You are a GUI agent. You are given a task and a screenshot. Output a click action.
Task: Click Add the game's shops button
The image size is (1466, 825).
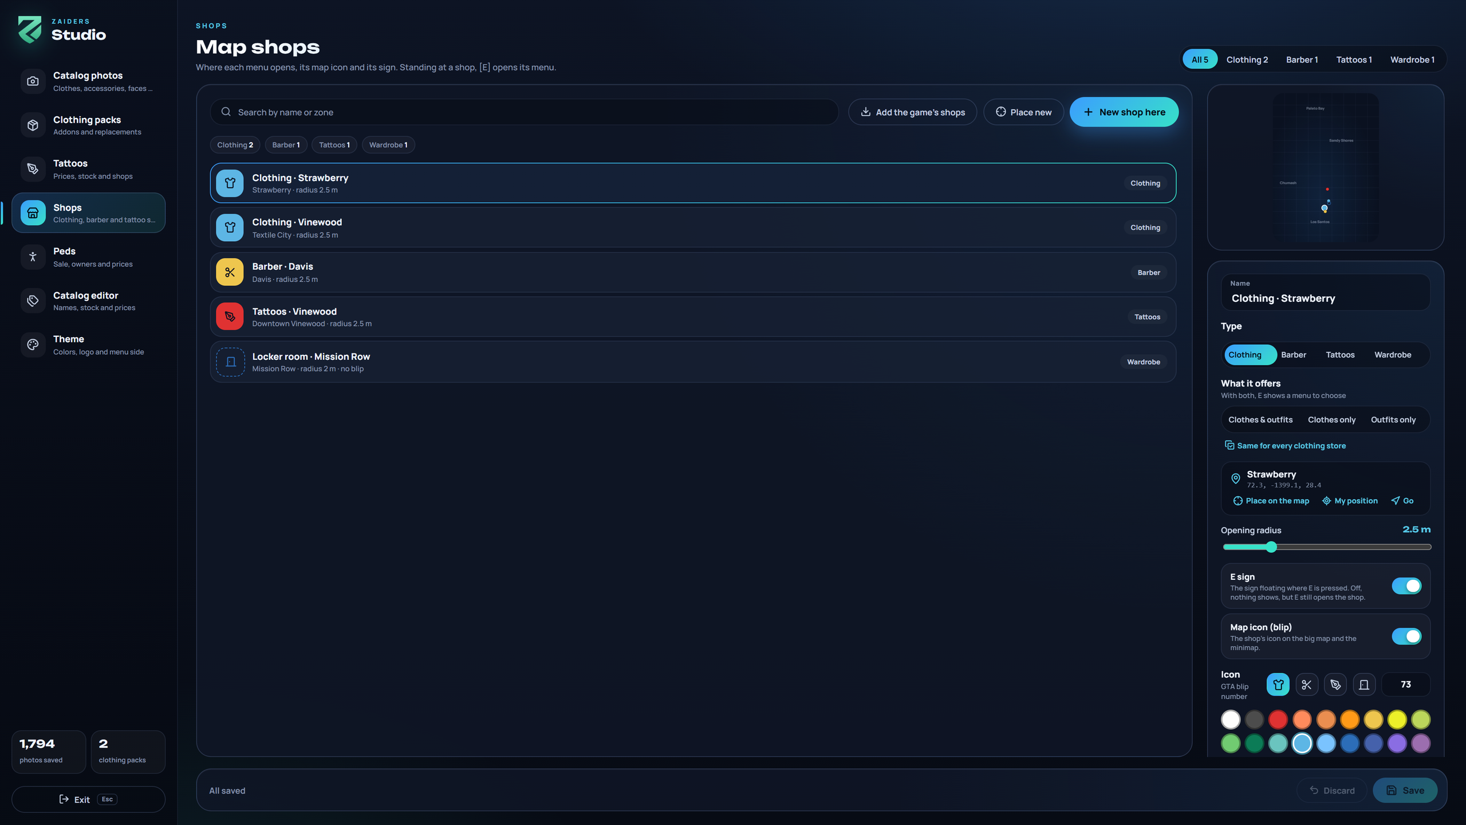click(x=913, y=112)
